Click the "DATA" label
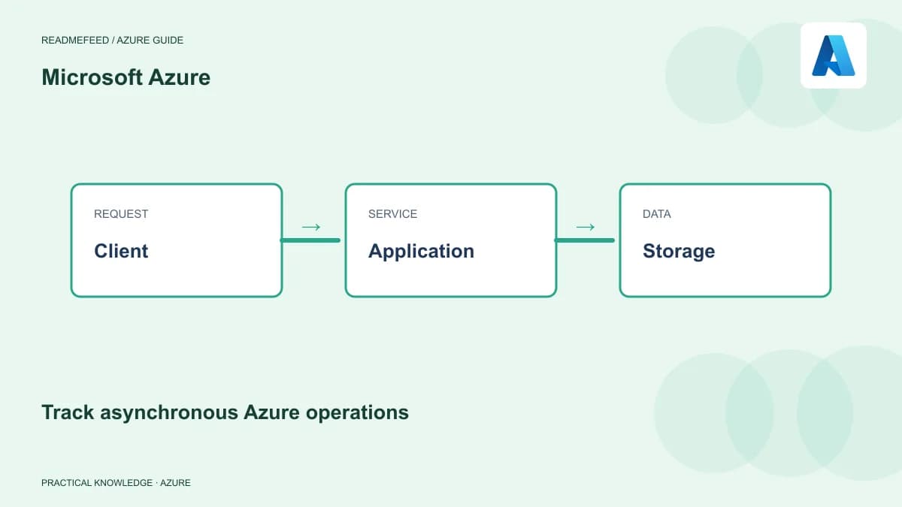Screen dimensions: 902x507 tap(657, 214)
